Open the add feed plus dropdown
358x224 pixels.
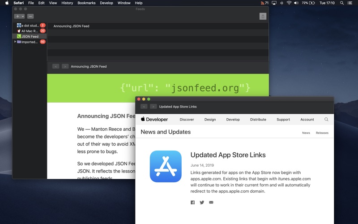point(19,16)
